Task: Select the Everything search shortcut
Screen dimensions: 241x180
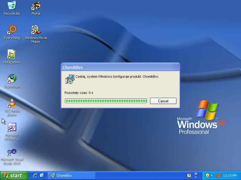Action: tap(12, 32)
